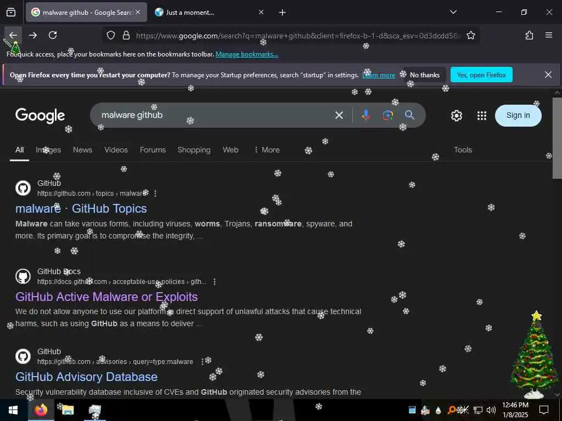Decline with the No thanks button
The height and width of the screenshot is (421, 562).
425,75
